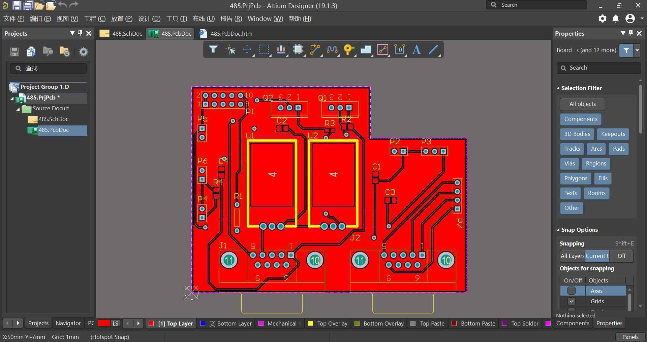
Task: Toggle Tracks selection filter
Action: (572, 149)
